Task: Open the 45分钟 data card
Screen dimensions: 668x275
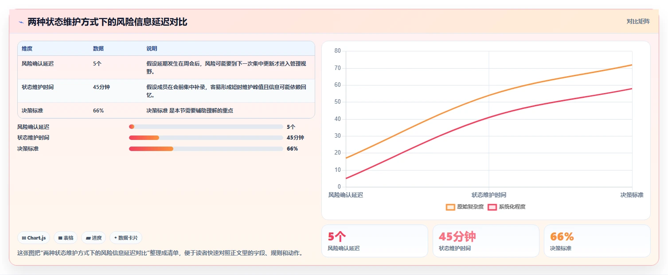Action: point(486,241)
